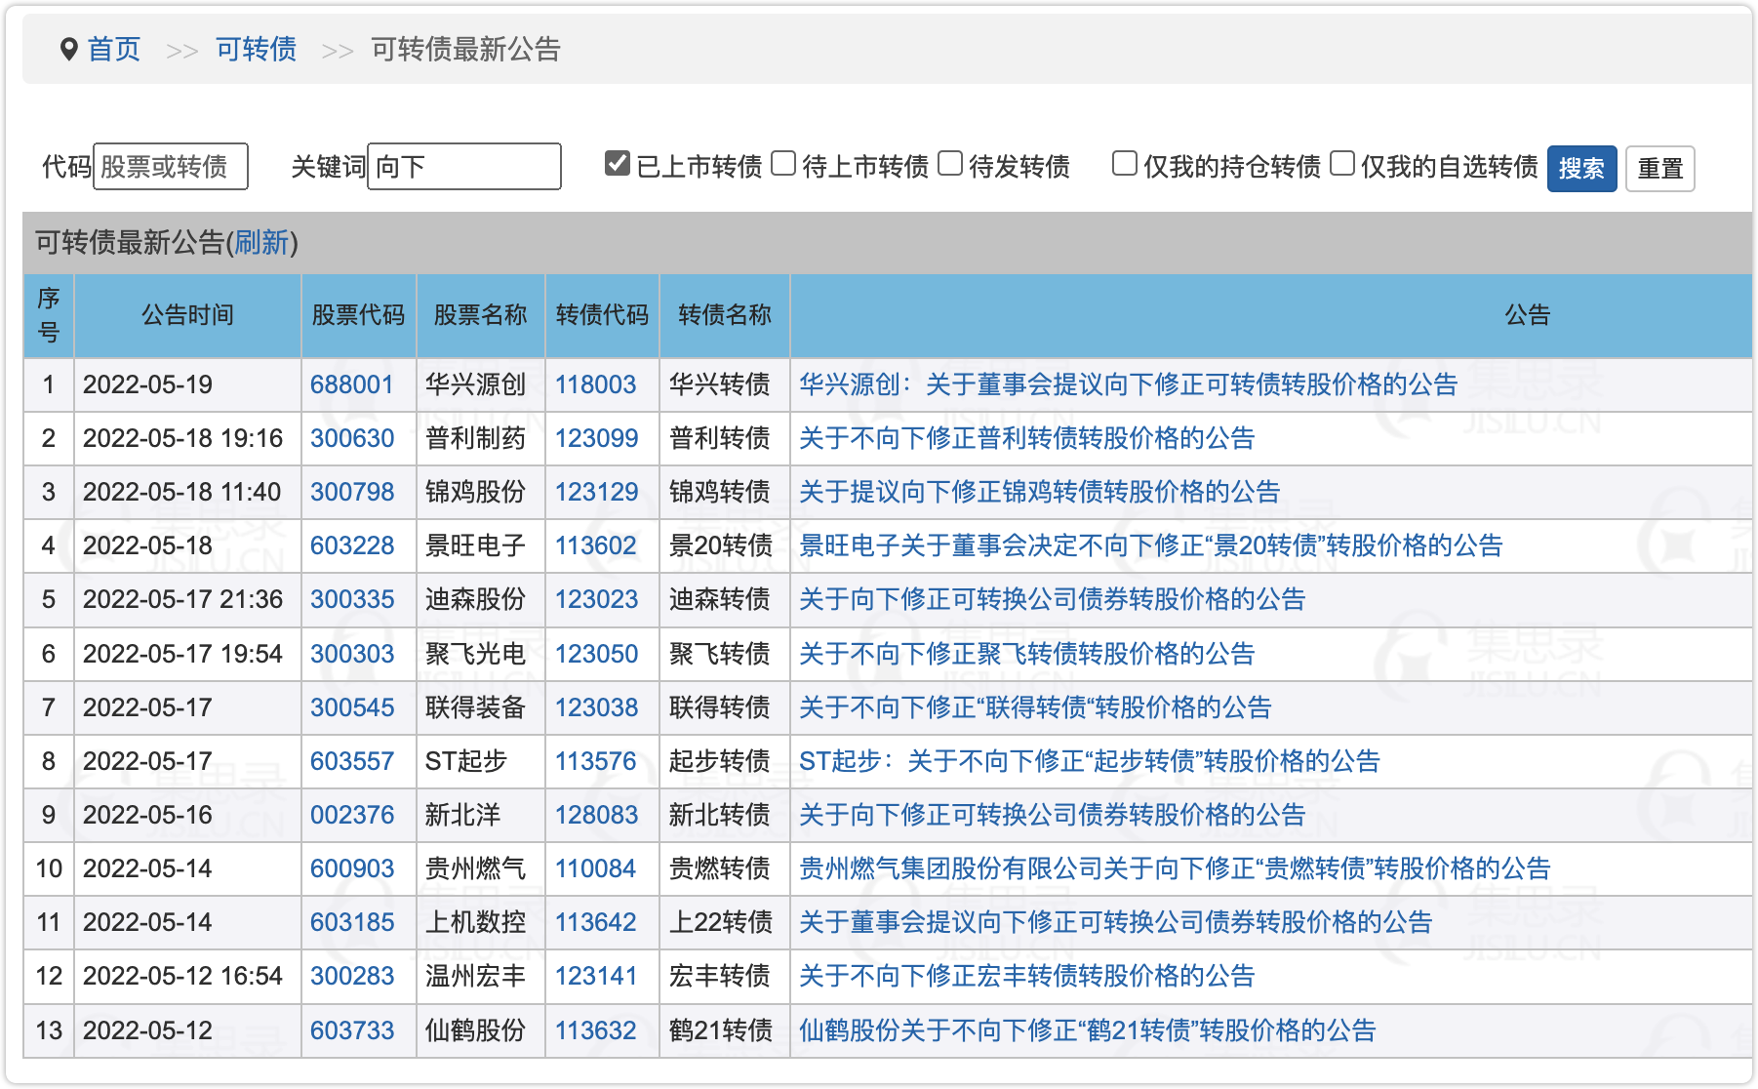The image size is (1758, 1089).
Task: Tick the 待发转债 checkbox
Action: pos(950,164)
